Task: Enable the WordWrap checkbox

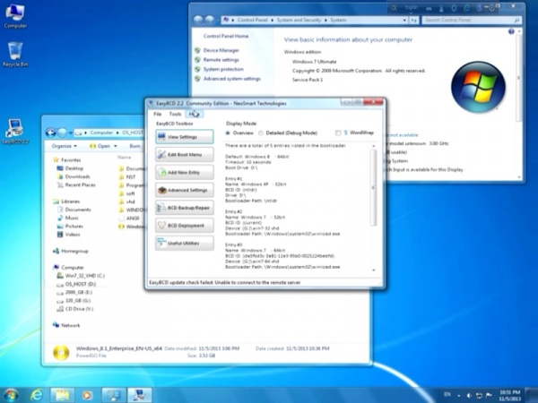Action: pos(340,132)
